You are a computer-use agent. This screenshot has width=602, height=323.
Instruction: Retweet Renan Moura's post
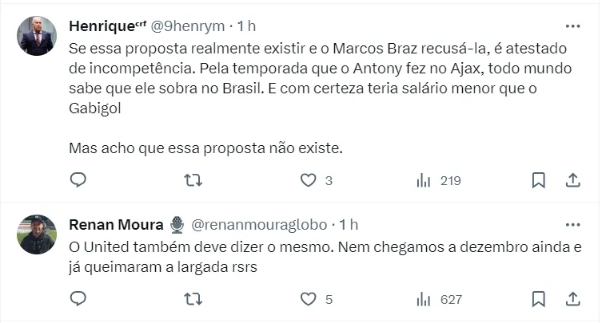[x=193, y=299]
